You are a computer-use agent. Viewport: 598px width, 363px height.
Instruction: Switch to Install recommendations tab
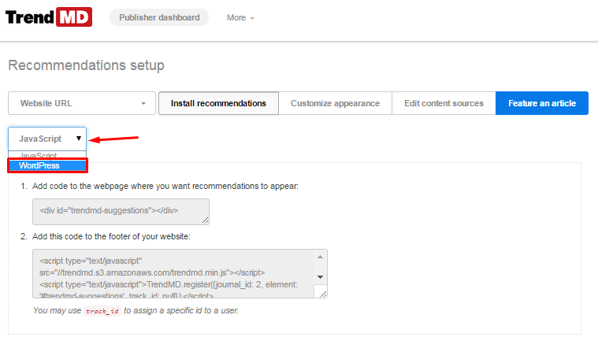[218, 103]
